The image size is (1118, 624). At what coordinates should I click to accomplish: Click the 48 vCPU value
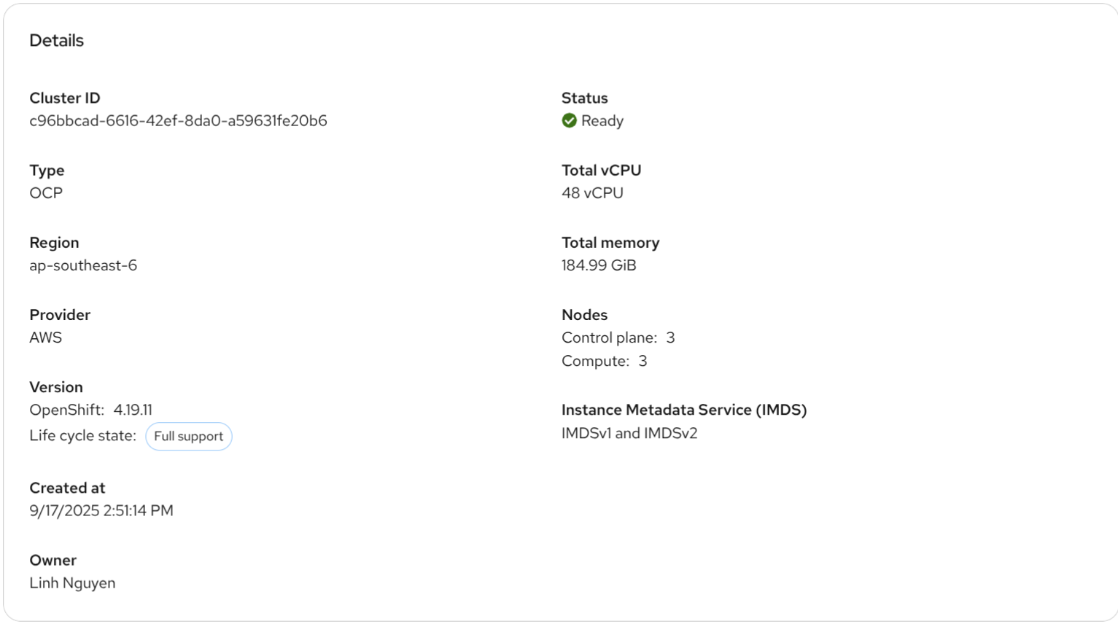click(x=592, y=193)
